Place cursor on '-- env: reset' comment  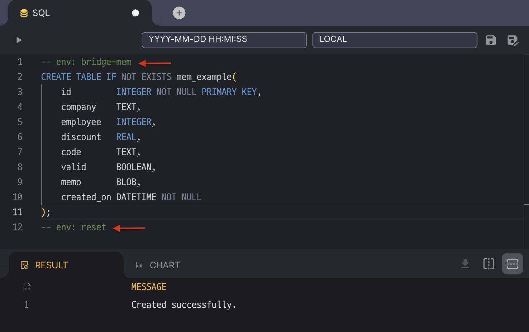pyautogui.click(x=73, y=227)
